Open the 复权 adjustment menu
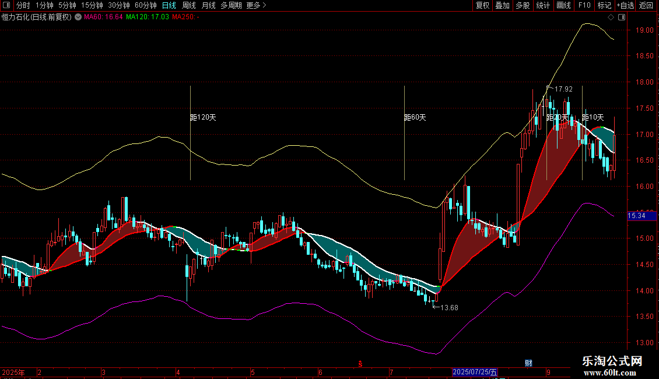The height and width of the screenshot is (379, 659). pos(482,5)
